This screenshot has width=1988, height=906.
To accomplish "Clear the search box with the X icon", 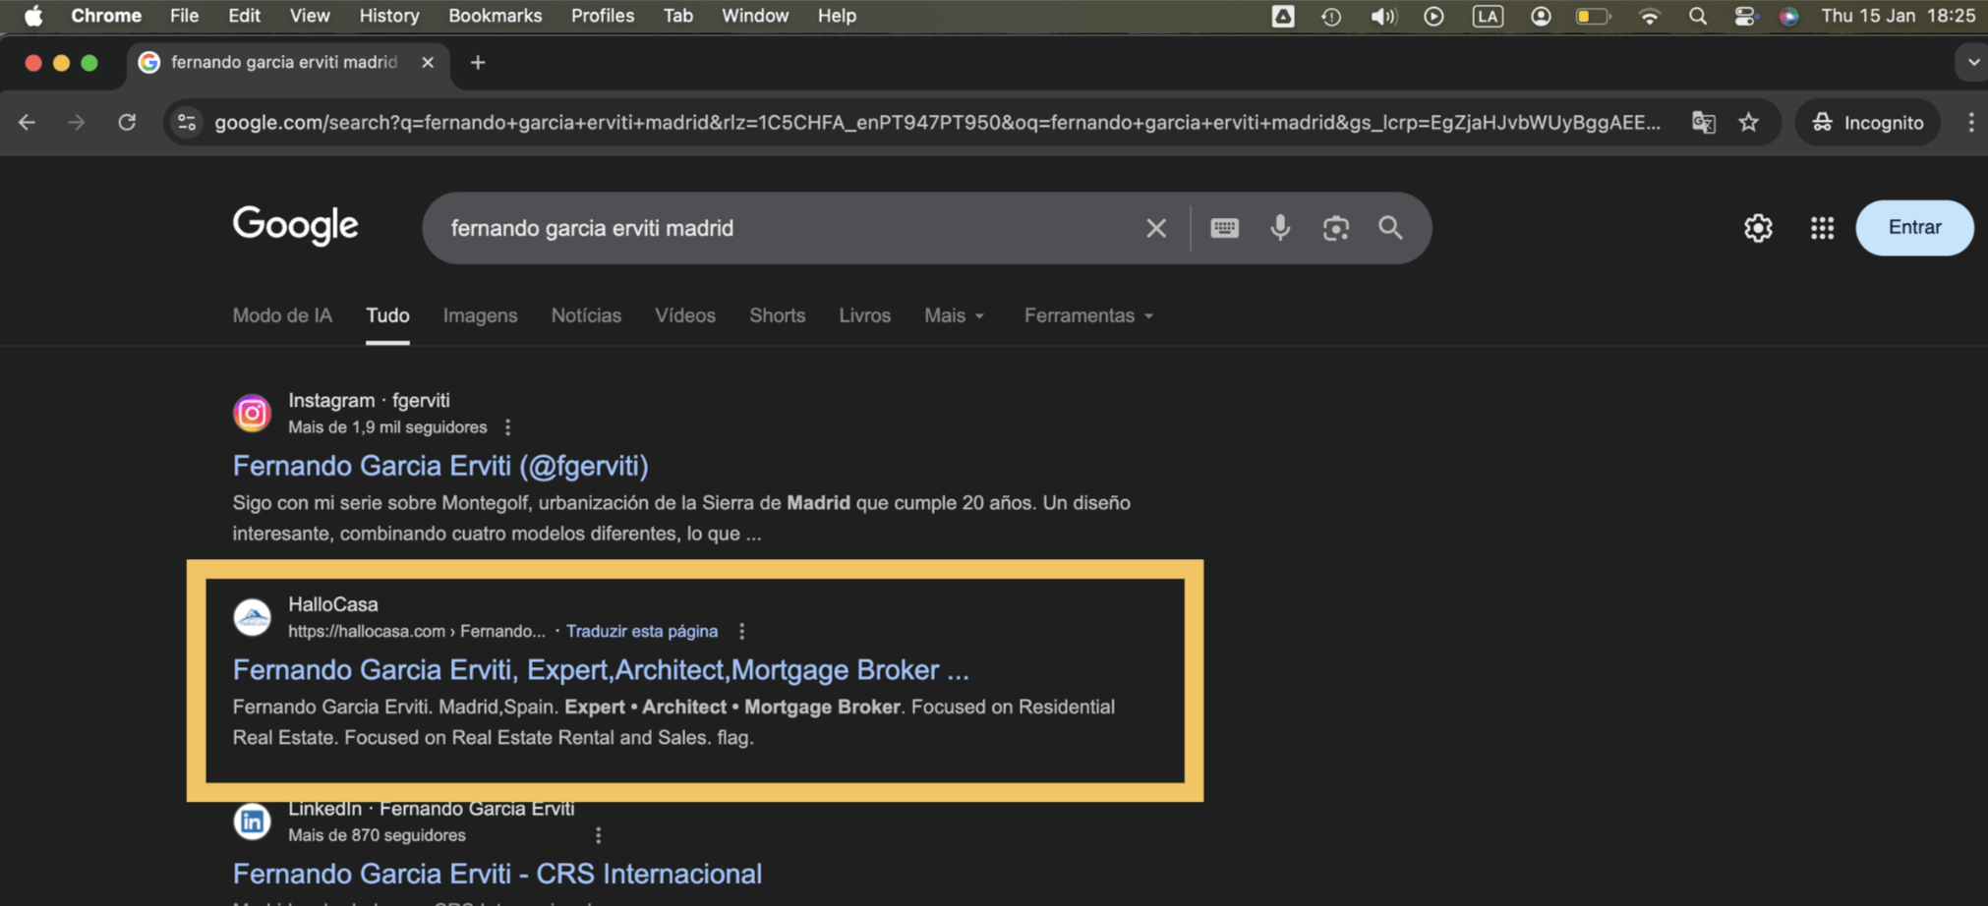I will coord(1156,228).
